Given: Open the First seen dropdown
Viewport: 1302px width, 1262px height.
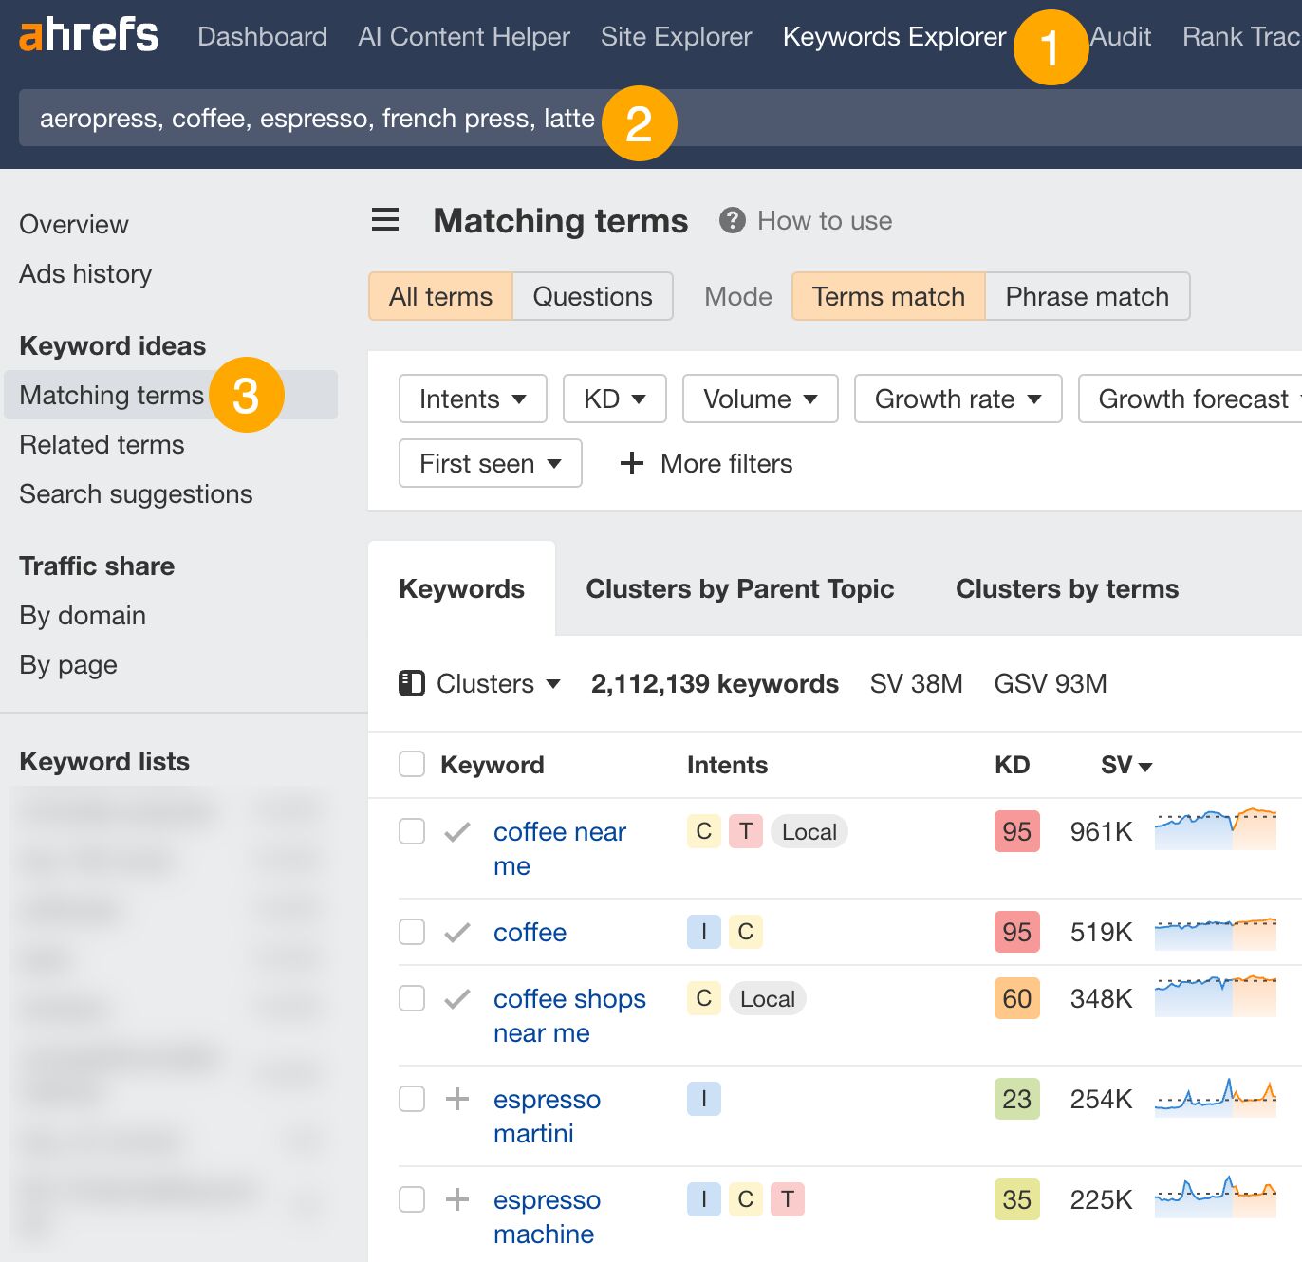Looking at the screenshot, I should (x=489, y=463).
